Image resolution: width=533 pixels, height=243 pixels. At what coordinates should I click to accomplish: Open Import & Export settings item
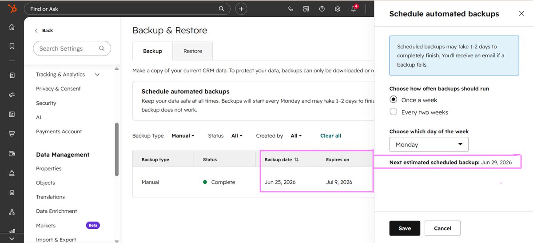(56, 239)
